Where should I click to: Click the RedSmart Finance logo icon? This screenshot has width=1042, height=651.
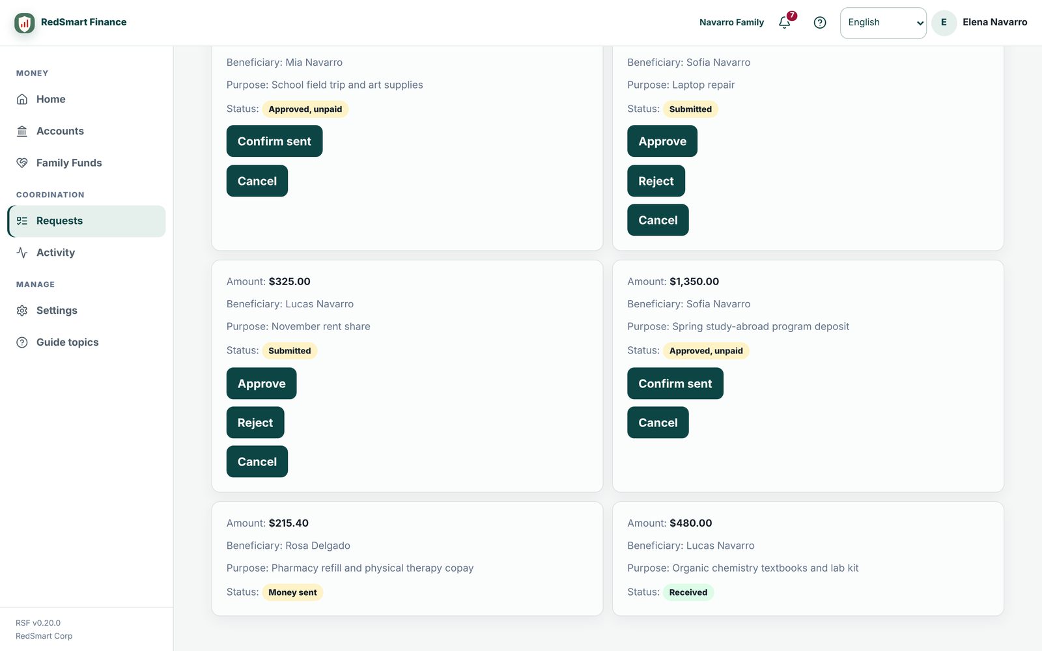pyautogui.click(x=25, y=23)
